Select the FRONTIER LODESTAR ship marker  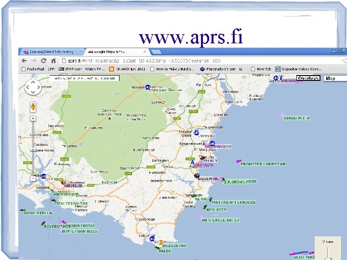coord(239,161)
